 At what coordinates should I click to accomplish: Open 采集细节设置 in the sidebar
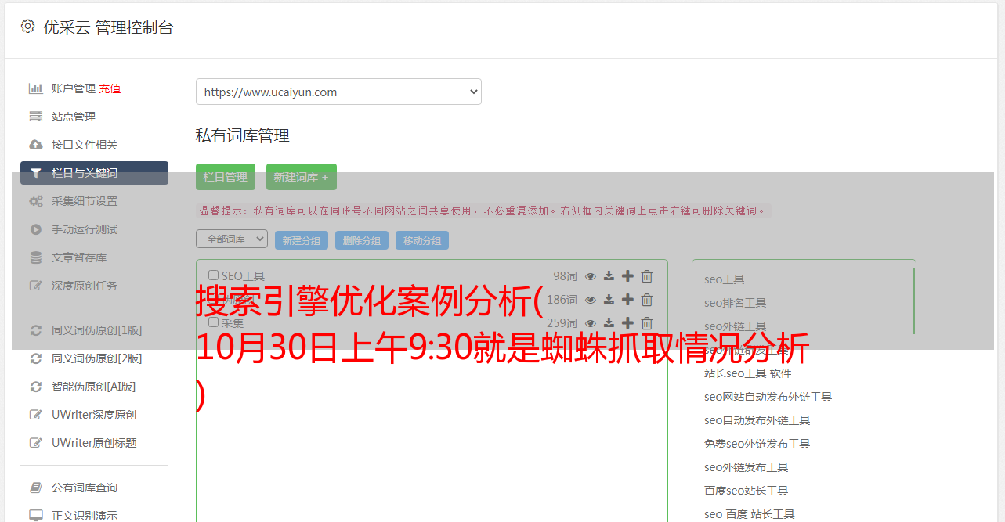tap(85, 201)
